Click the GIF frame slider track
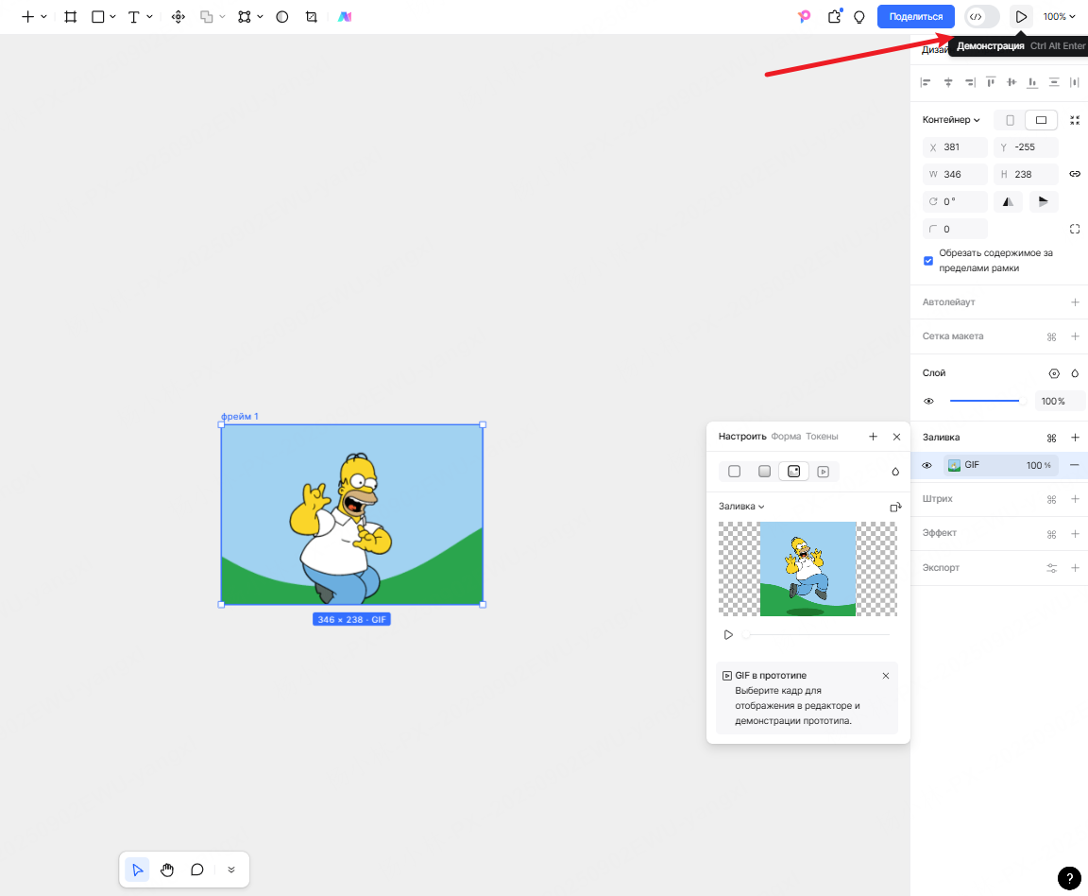Viewport: 1088px width, 896px height. click(x=817, y=635)
